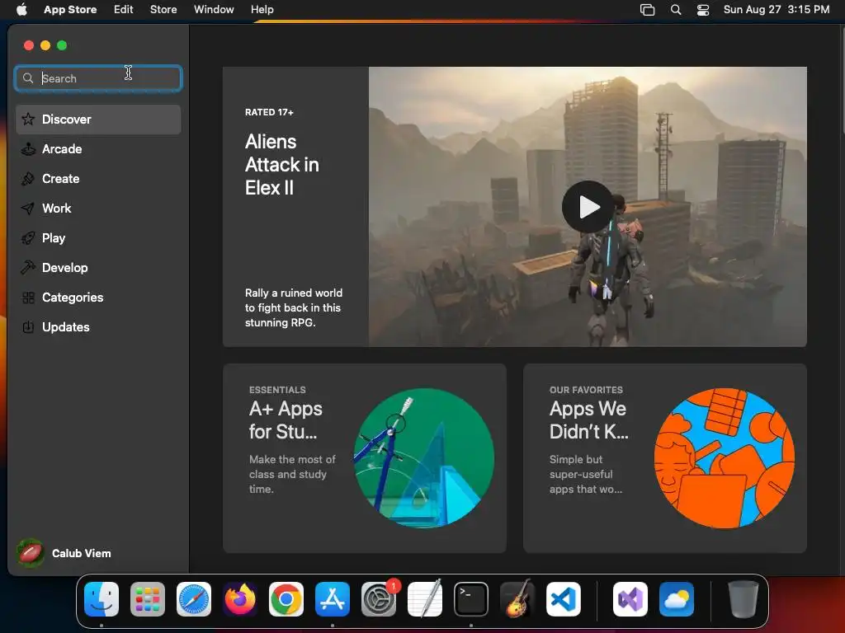Click Calub Viem's account avatar
845x633 pixels.
(x=31, y=553)
